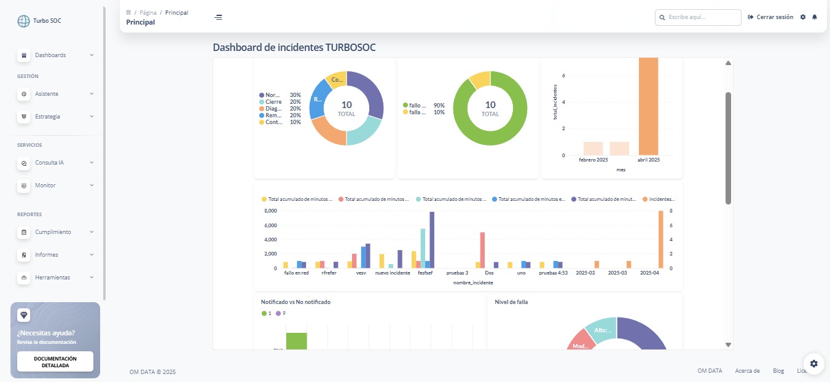Click the abril 2025 orange bar
The width and height of the screenshot is (830, 382).
click(648, 106)
